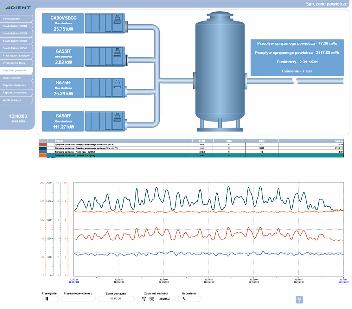Go to Eksport danych tab
352x309 pixels.
(16, 78)
